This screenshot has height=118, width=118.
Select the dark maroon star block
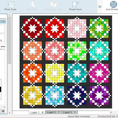click(32, 28)
